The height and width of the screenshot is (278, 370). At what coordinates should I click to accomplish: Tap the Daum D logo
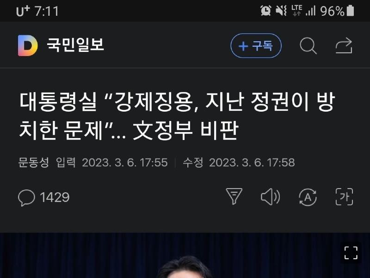[28, 45]
